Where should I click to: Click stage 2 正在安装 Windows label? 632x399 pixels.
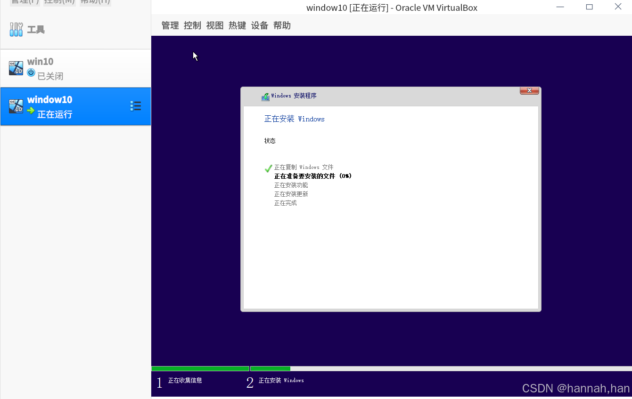[x=281, y=380]
